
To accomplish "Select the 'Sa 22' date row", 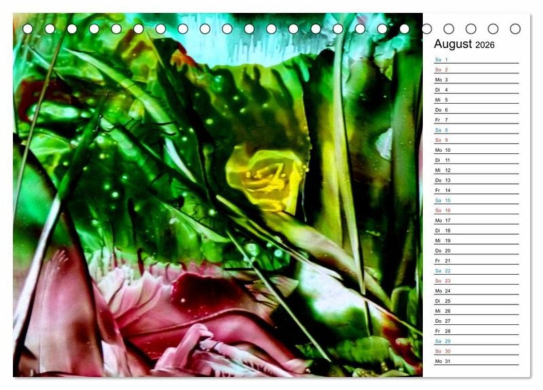I will click(x=476, y=270).
